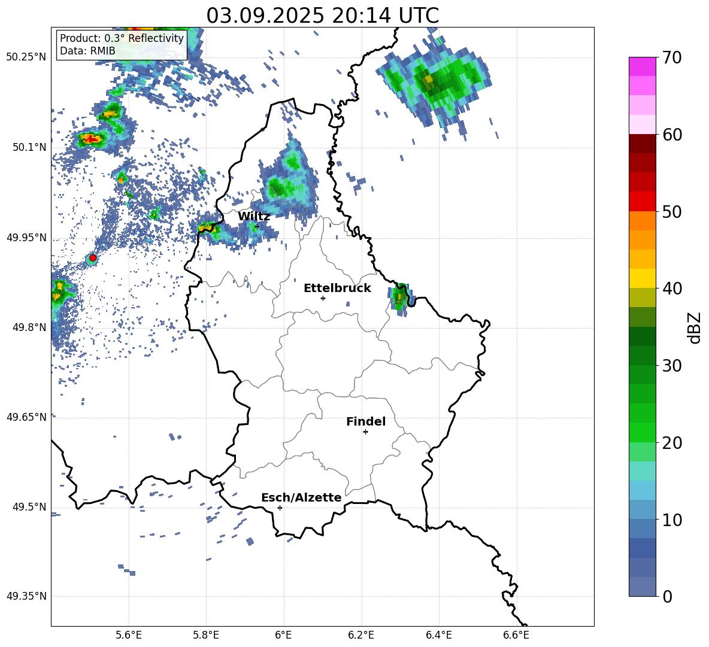
Task: Click the Findel station cross marker
Action: click(x=365, y=432)
